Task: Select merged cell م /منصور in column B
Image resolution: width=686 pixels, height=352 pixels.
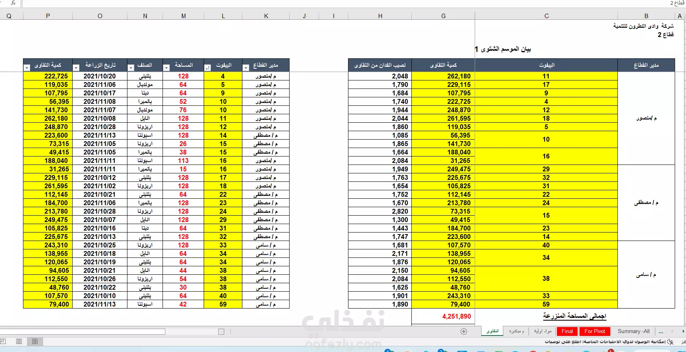Action: tap(646, 118)
